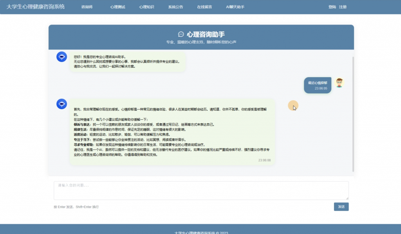Click the 适度运动 suggestion line
Viewport: 401px width, 234px height.
coord(122,135)
